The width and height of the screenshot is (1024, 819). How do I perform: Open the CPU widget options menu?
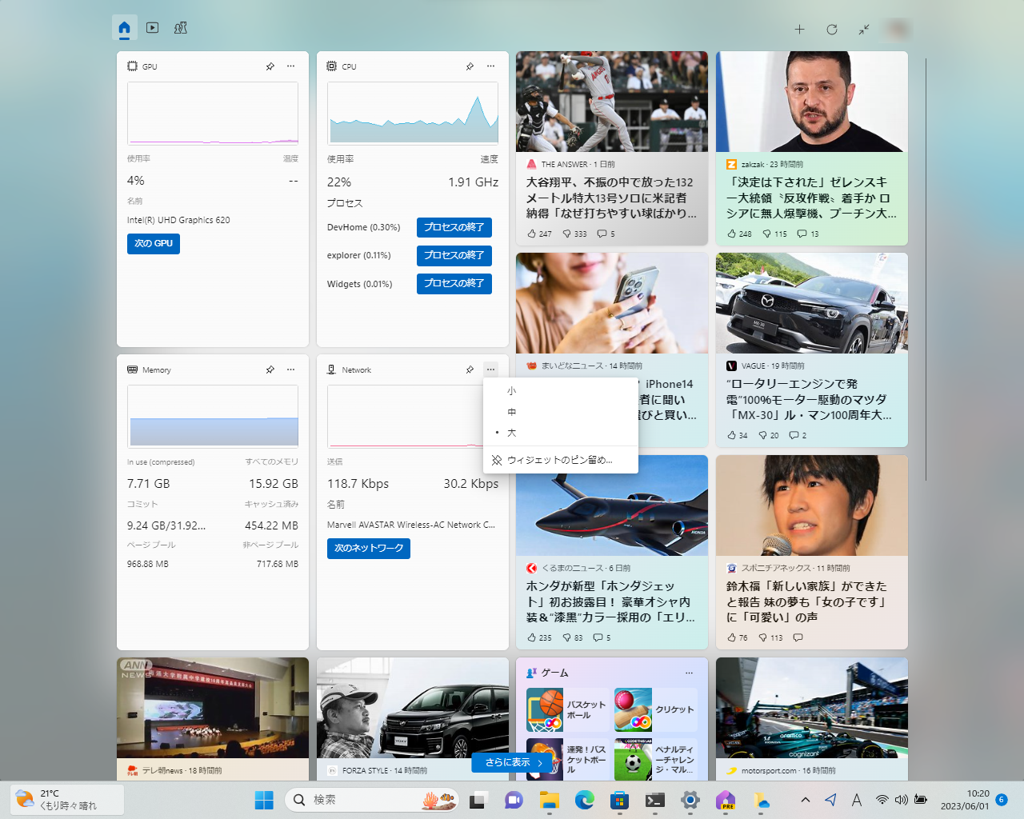click(x=490, y=66)
